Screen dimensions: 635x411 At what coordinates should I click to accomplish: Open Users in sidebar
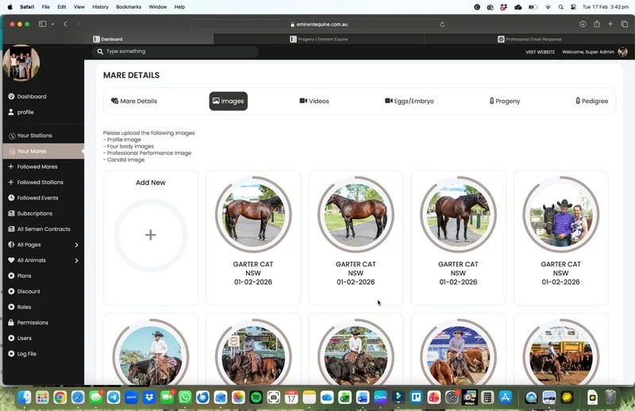[x=24, y=338]
